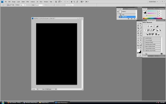
Task: Select the Move tool
Action: tap(141, 24)
